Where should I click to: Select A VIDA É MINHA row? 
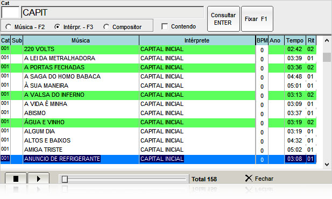tap(158, 104)
